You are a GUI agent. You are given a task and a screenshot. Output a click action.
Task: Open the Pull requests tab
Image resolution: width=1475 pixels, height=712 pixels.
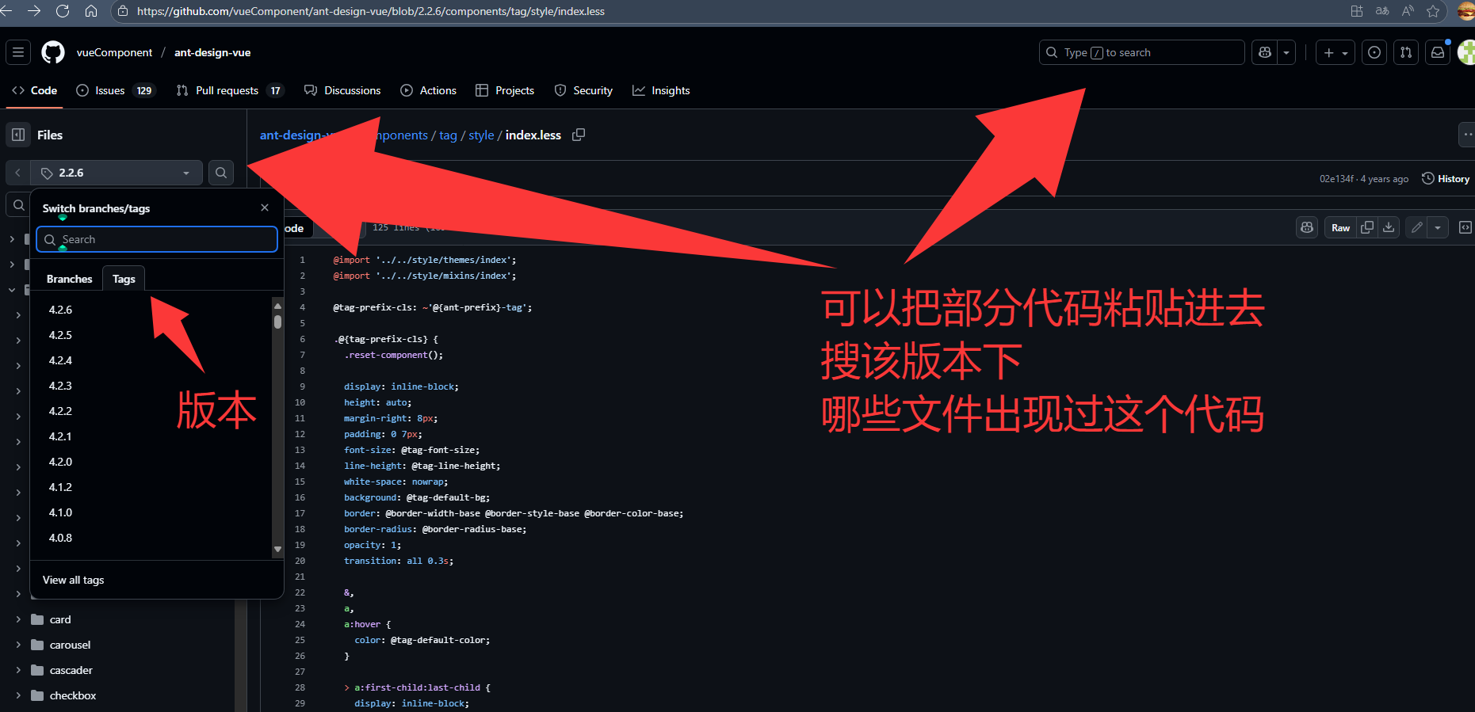pos(230,90)
